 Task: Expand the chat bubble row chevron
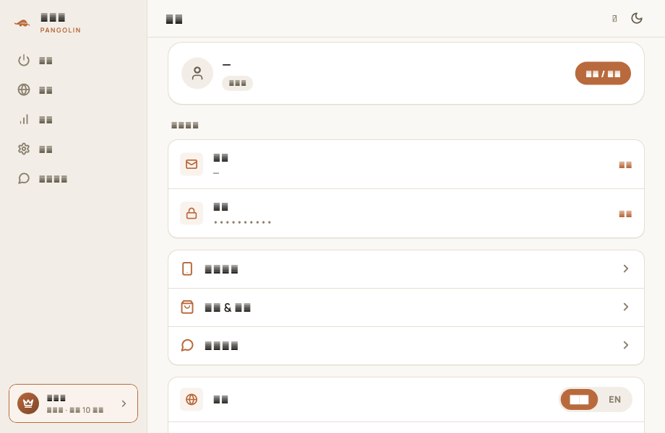[x=625, y=345]
